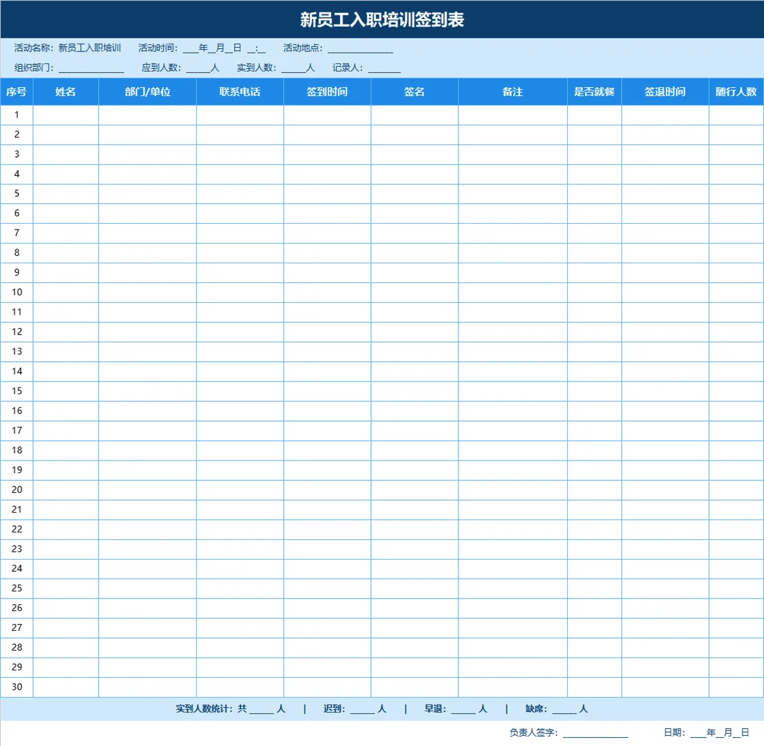Screen dimensions: 764x746
Task: Click row number 20 cell
Action: point(17,490)
